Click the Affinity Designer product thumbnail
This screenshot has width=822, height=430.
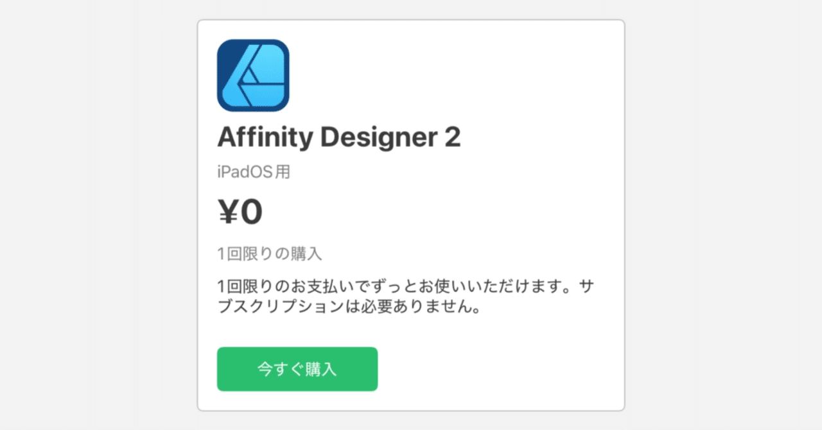pyautogui.click(x=253, y=74)
